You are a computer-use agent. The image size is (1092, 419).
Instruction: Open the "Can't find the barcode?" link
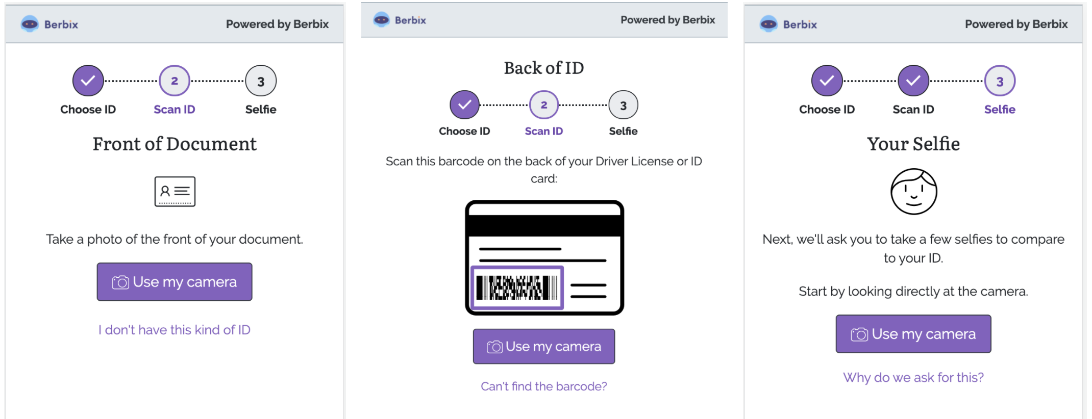544,386
